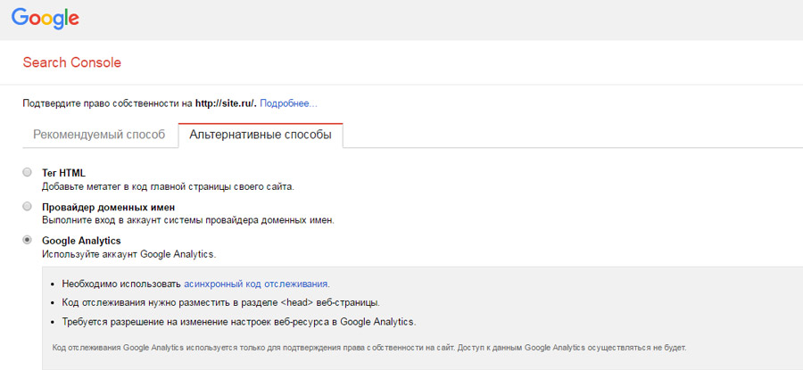The width and height of the screenshot is (803, 370).
Task: Click the "Требуется разрешение" bullet text
Action: point(239,321)
